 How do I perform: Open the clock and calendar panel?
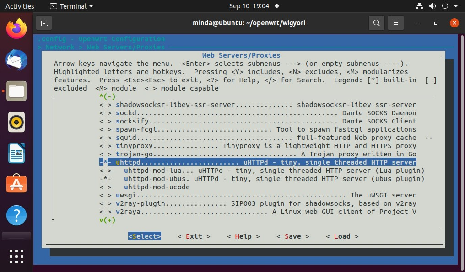[249, 6]
